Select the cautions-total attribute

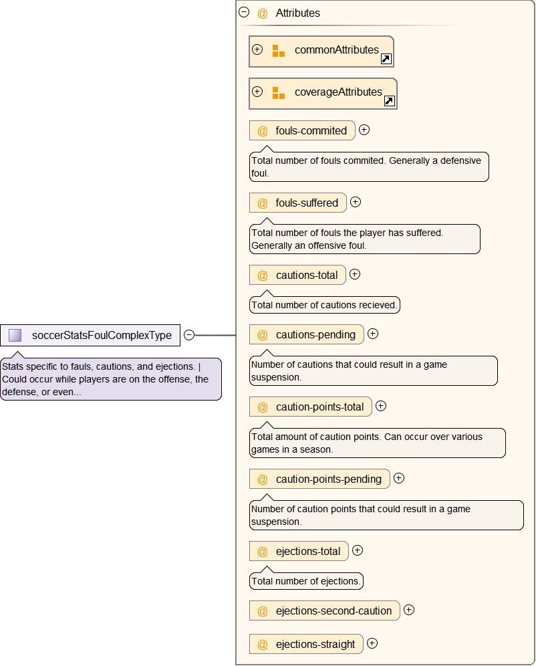(306, 275)
